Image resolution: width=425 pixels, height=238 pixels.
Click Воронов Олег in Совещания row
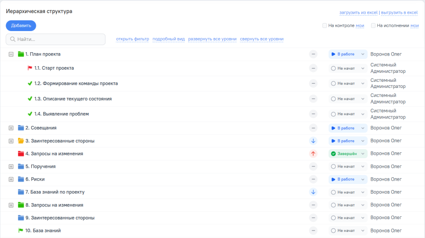(x=386, y=128)
